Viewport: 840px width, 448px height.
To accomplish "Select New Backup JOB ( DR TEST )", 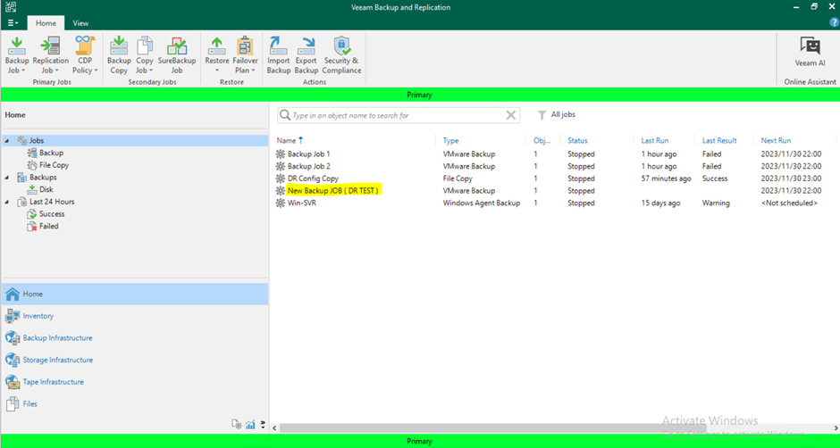I will (554, 191).
